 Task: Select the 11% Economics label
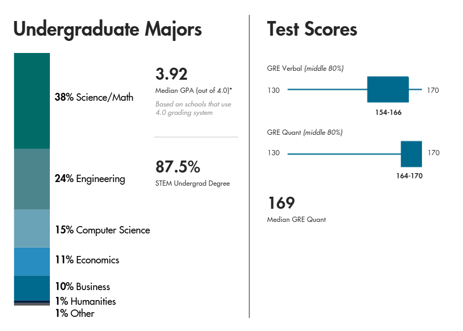click(x=87, y=260)
